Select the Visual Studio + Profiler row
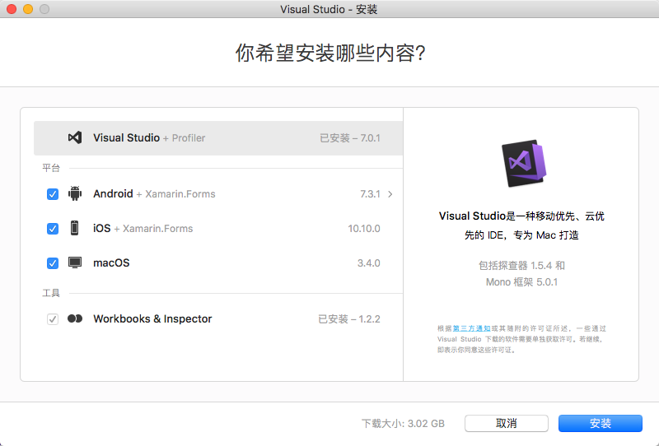The image size is (659, 446). coord(218,138)
